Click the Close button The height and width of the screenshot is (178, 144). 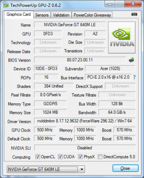(x=125, y=168)
